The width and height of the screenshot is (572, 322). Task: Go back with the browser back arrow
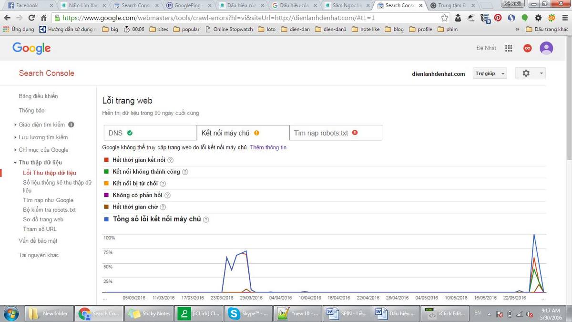[8, 18]
